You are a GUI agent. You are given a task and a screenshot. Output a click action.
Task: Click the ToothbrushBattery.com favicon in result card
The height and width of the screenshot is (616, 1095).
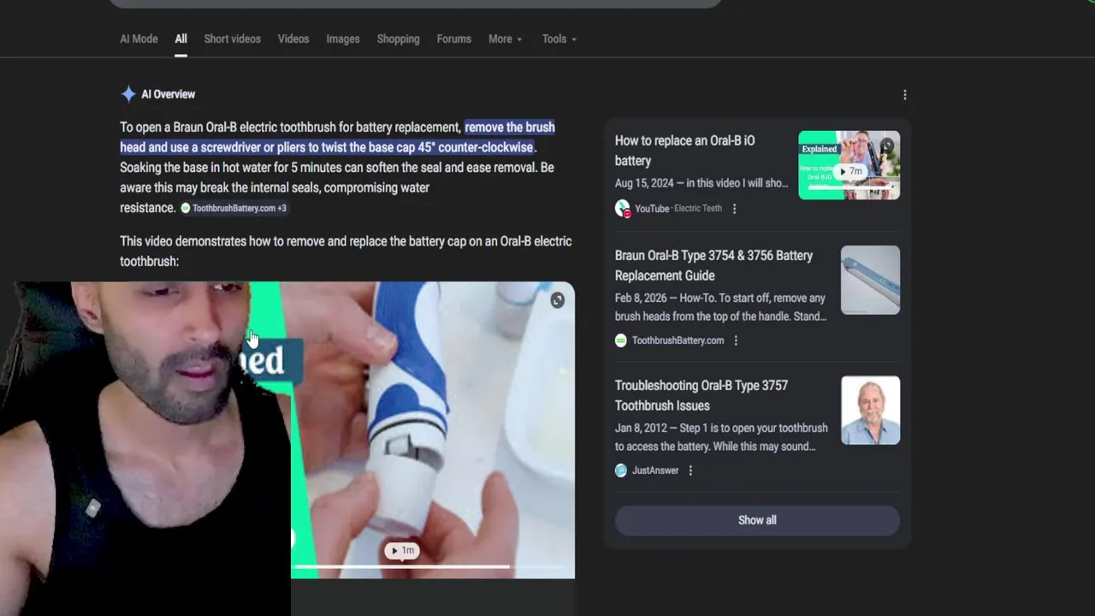tap(621, 341)
